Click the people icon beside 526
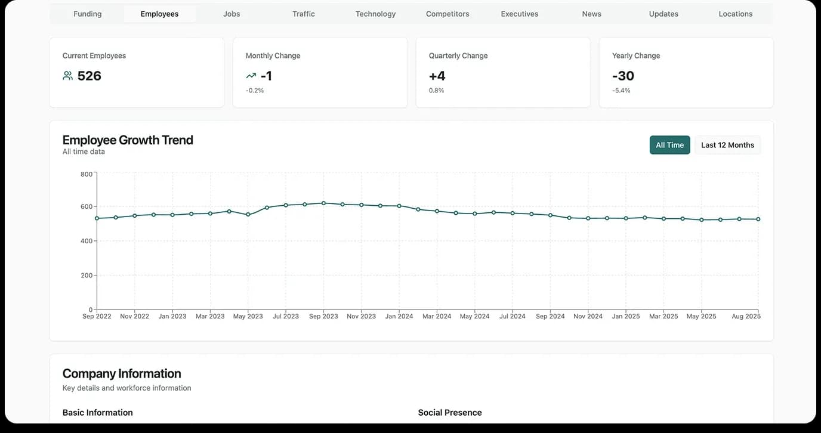This screenshot has height=433, width=821. tap(67, 76)
